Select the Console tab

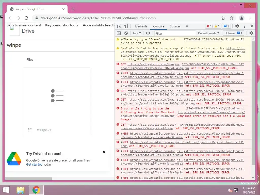[158, 26]
